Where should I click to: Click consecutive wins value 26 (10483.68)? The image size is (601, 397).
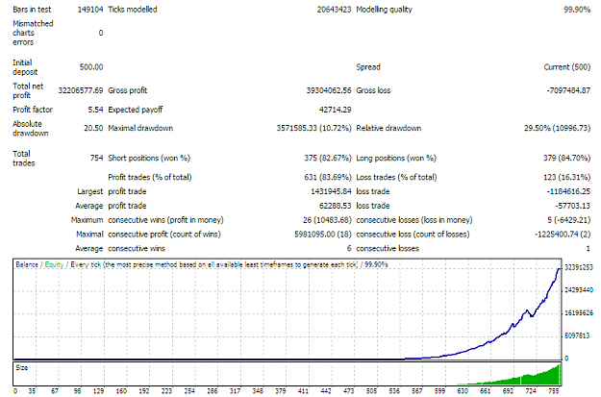click(327, 220)
